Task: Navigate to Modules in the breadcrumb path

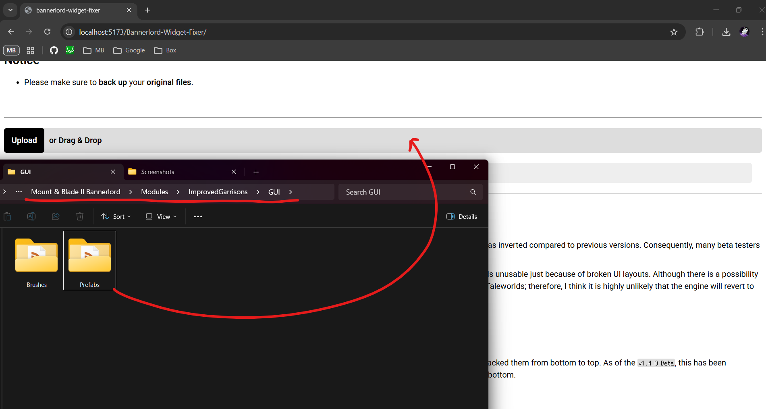Action: [154, 192]
